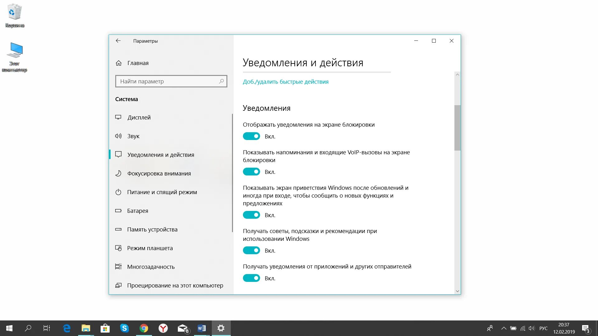Viewport: 598px width, 336px height.
Task: Open Microsoft Edge from the taskbar
Action: 67,328
